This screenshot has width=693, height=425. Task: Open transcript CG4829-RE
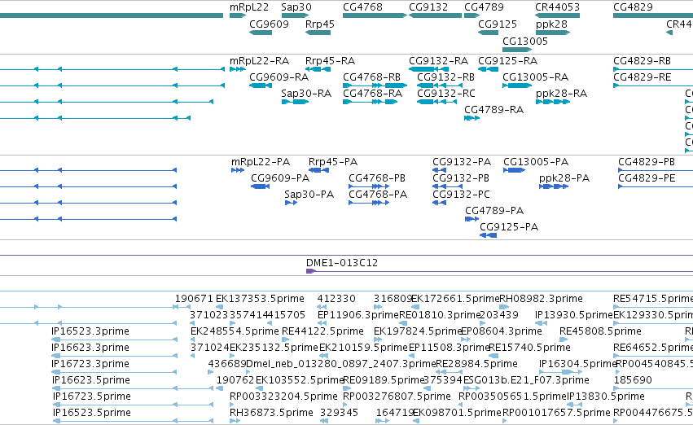click(653, 85)
